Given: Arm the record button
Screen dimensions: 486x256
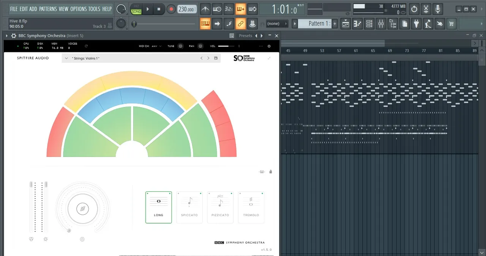Looking at the screenshot, I should [171, 9].
